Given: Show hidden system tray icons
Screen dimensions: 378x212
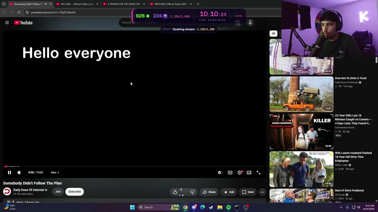Looking at the screenshot, I should coord(341,207).
